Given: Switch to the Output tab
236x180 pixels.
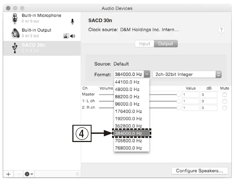Looking at the screenshot, I should click(x=166, y=44).
